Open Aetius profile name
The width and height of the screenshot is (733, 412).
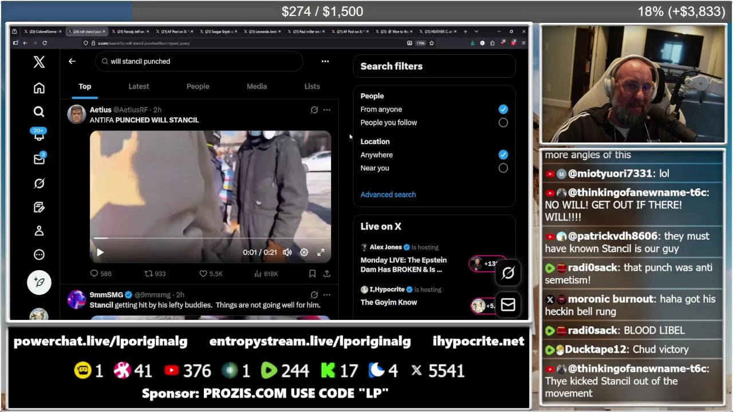coord(100,110)
